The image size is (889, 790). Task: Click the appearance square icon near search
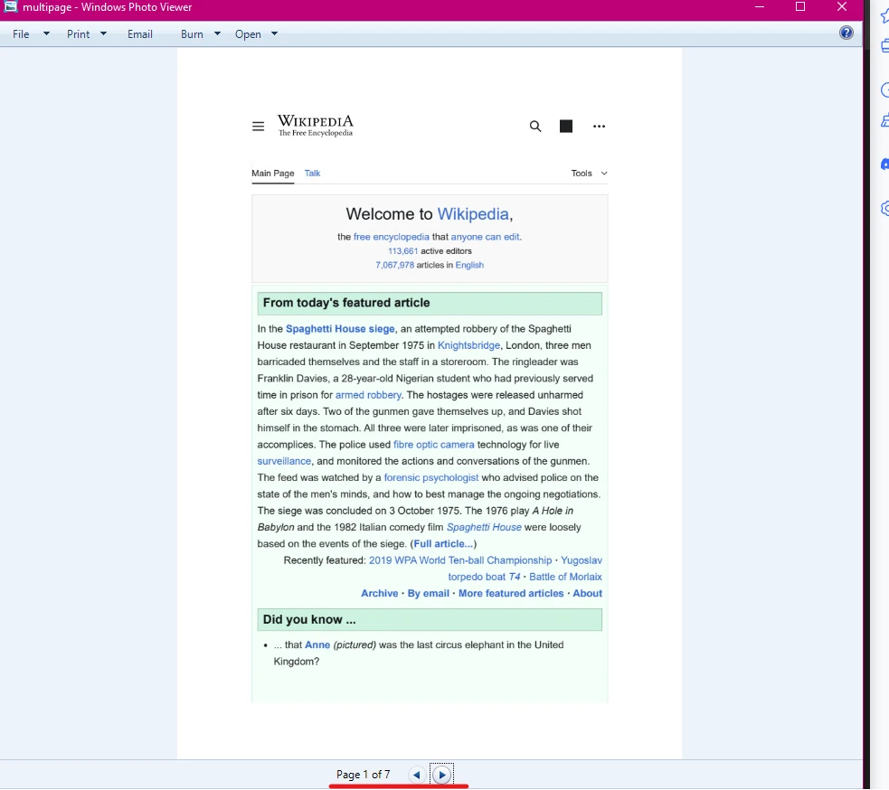(x=565, y=126)
